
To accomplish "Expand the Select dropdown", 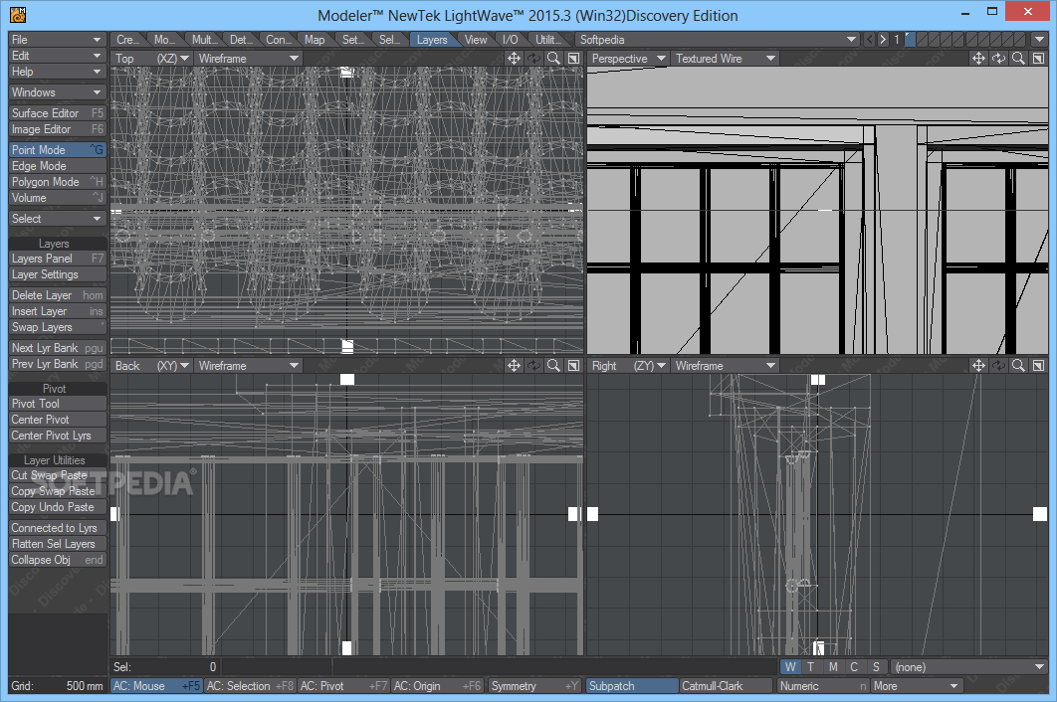I will [x=58, y=219].
